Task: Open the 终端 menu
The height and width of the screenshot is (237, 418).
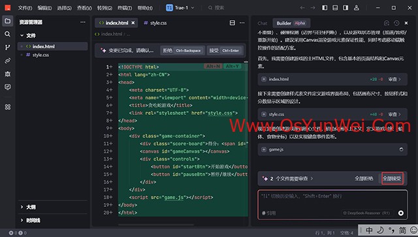Action: (125, 8)
